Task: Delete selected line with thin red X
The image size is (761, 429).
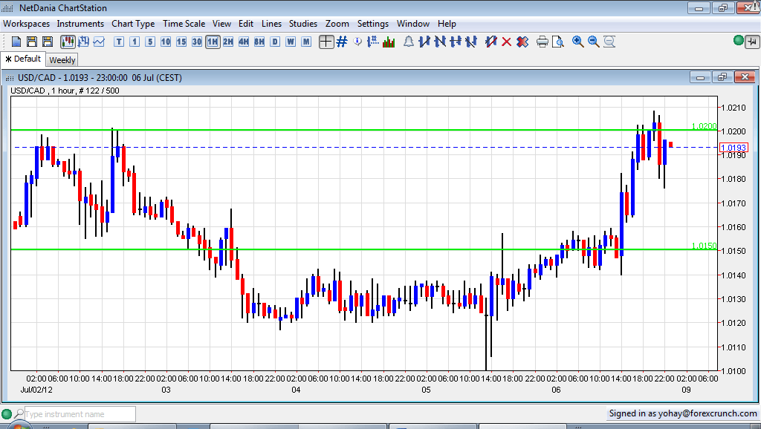Action: [506, 42]
